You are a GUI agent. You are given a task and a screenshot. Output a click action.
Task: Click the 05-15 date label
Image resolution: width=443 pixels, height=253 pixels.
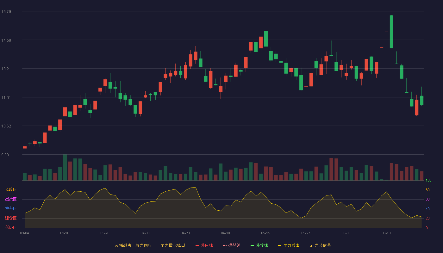(x=265, y=233)
